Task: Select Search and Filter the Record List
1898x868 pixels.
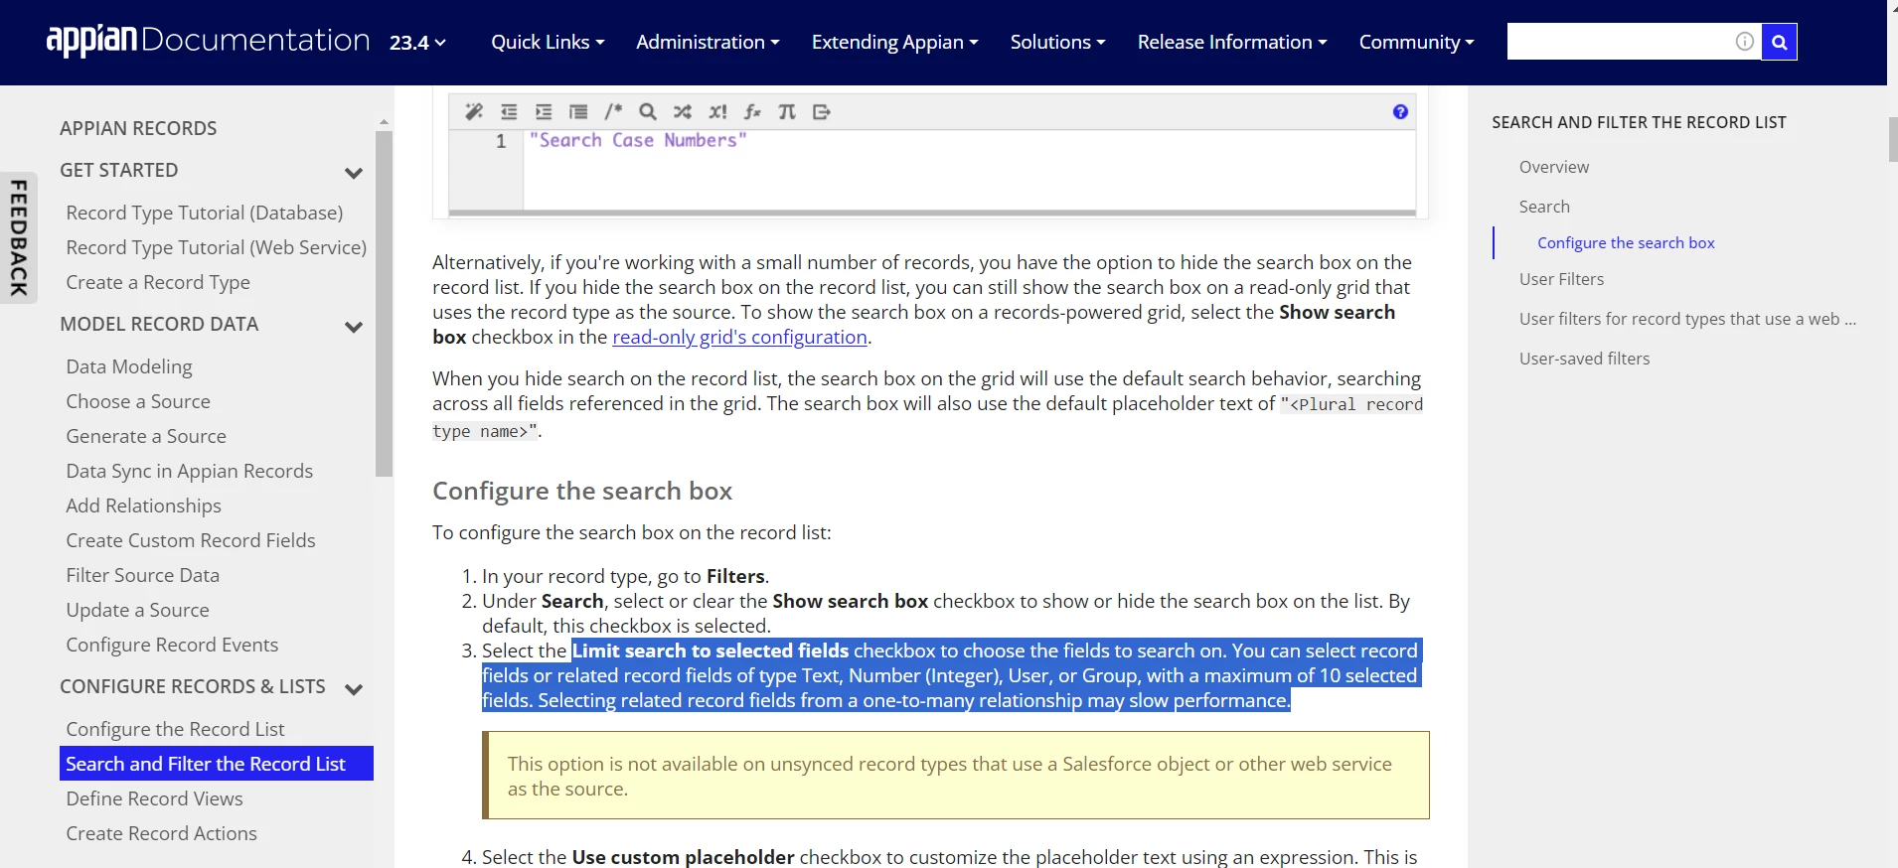Action: [x=217, y=764]
